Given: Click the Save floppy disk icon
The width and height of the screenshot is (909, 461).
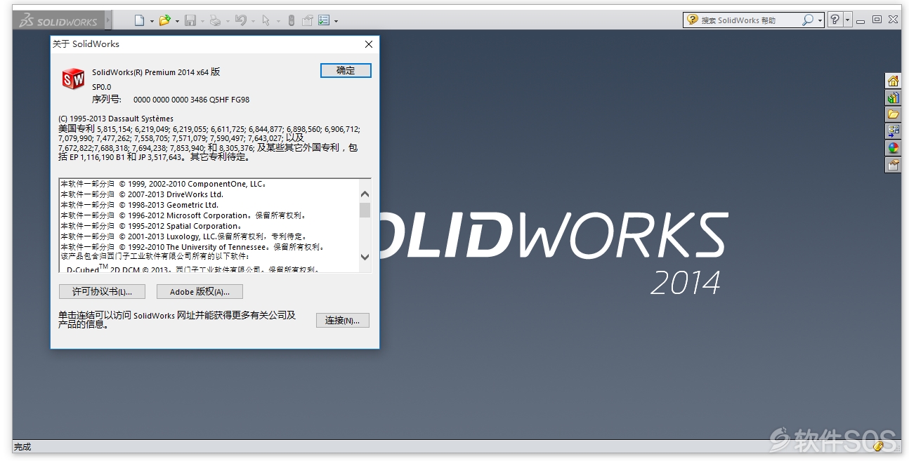Looking at the screenshot, I should [190, 20].
